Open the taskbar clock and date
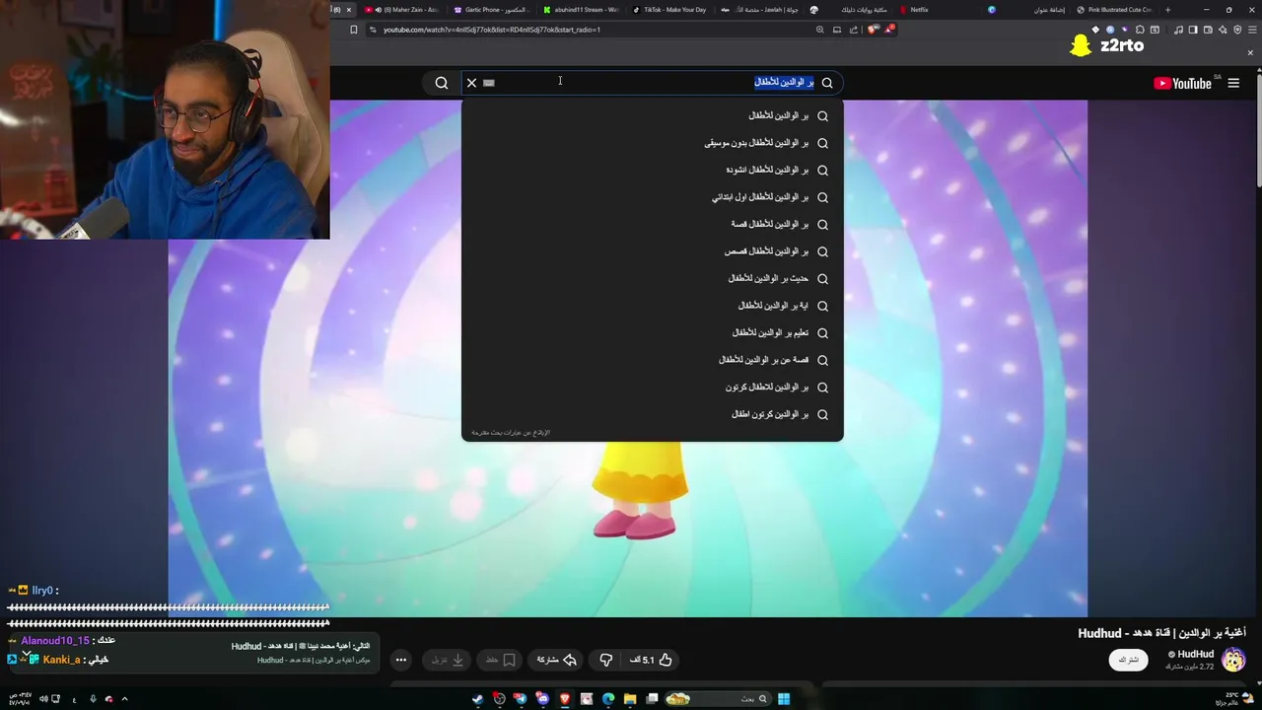 (x=19, y=698)
